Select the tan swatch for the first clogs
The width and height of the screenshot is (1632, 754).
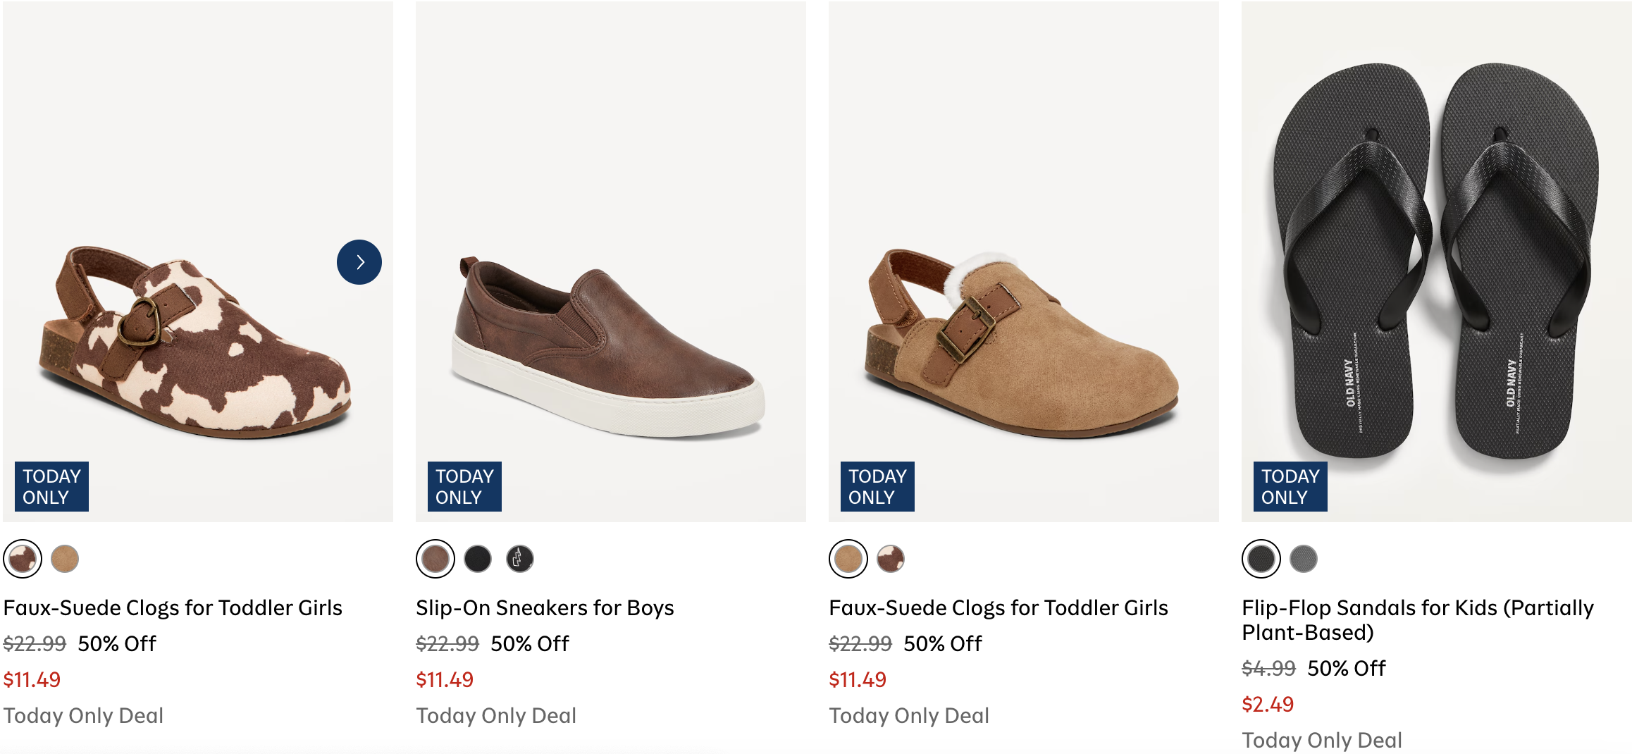[x=65, y=559]
